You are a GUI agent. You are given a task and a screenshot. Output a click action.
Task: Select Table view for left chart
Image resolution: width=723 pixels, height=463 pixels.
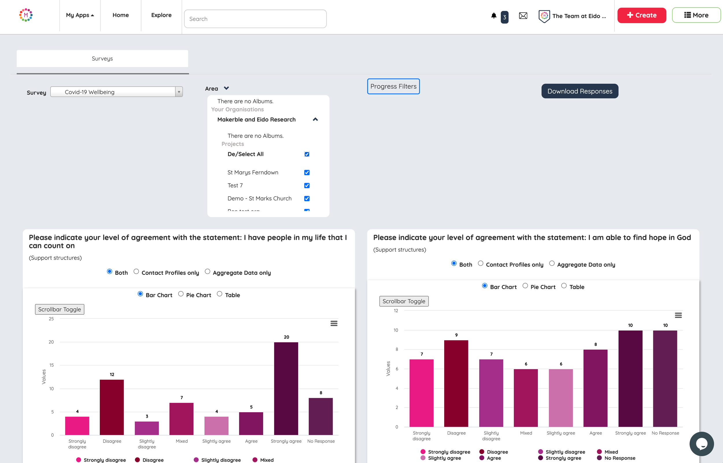(x=220, y=294)
